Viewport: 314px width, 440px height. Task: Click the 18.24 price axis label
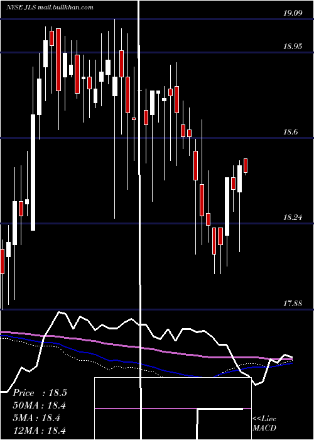293,217
